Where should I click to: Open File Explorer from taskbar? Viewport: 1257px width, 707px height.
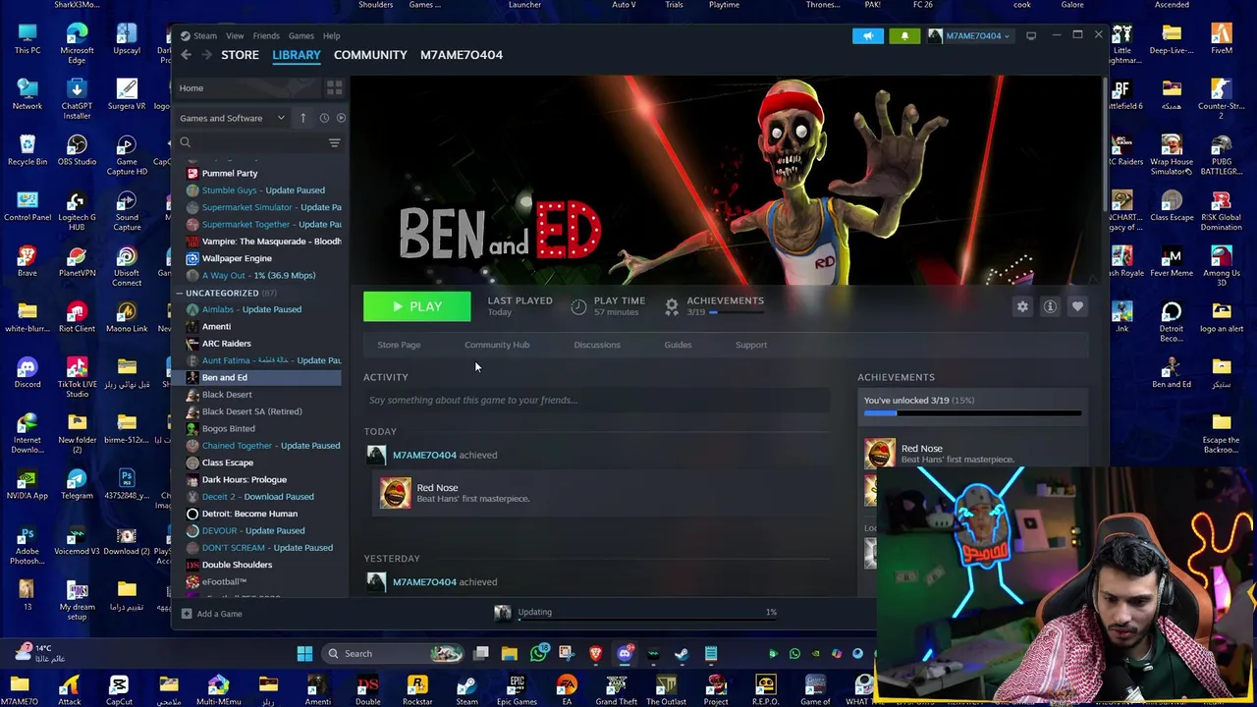tap(509, 654)
